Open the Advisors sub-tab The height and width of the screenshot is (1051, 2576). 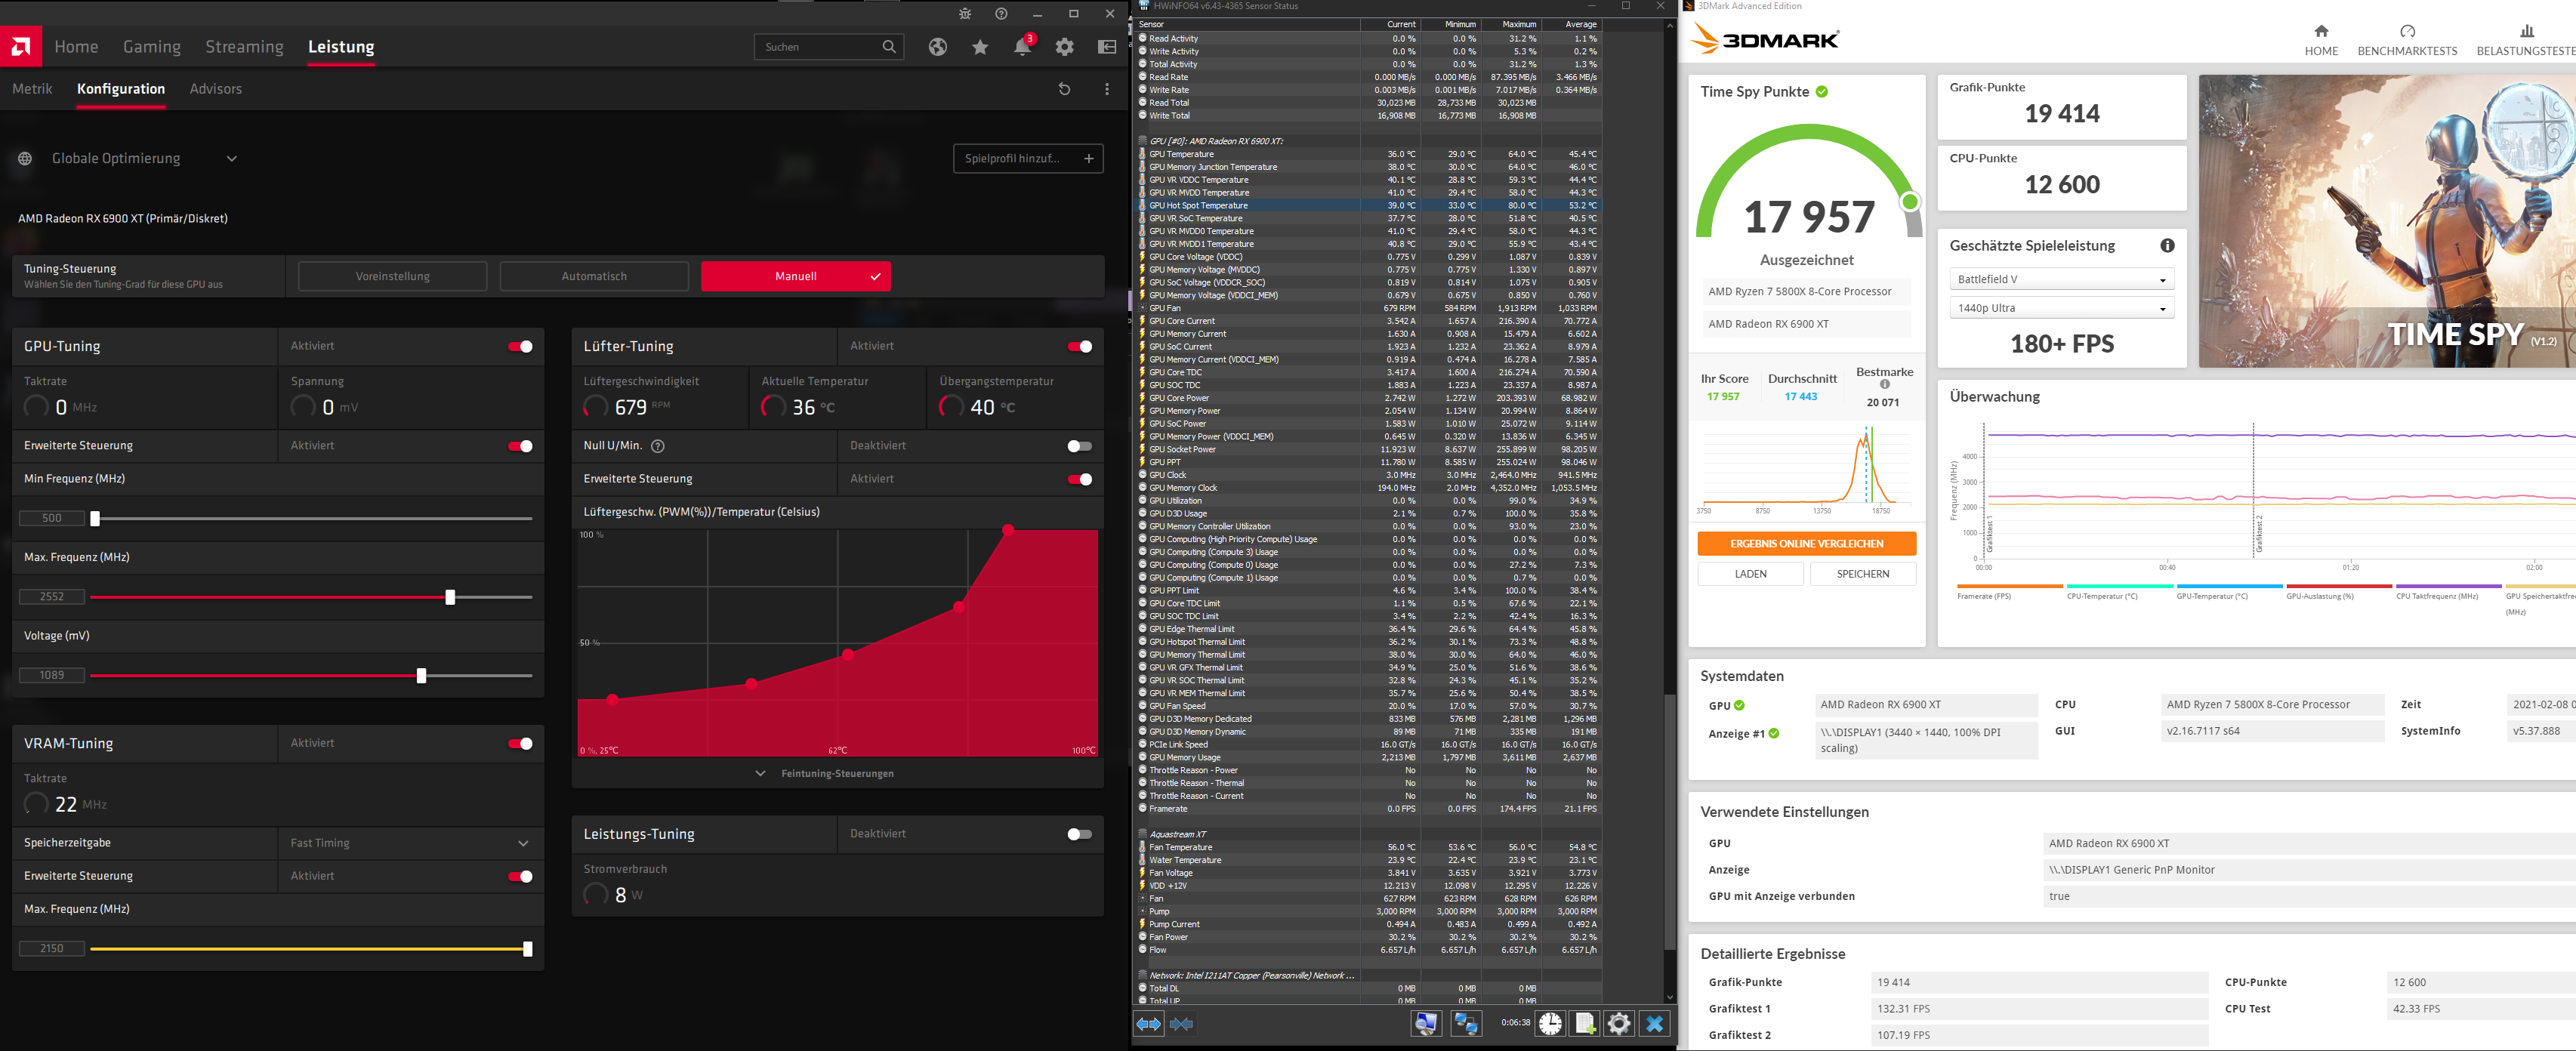click(216, 89)
